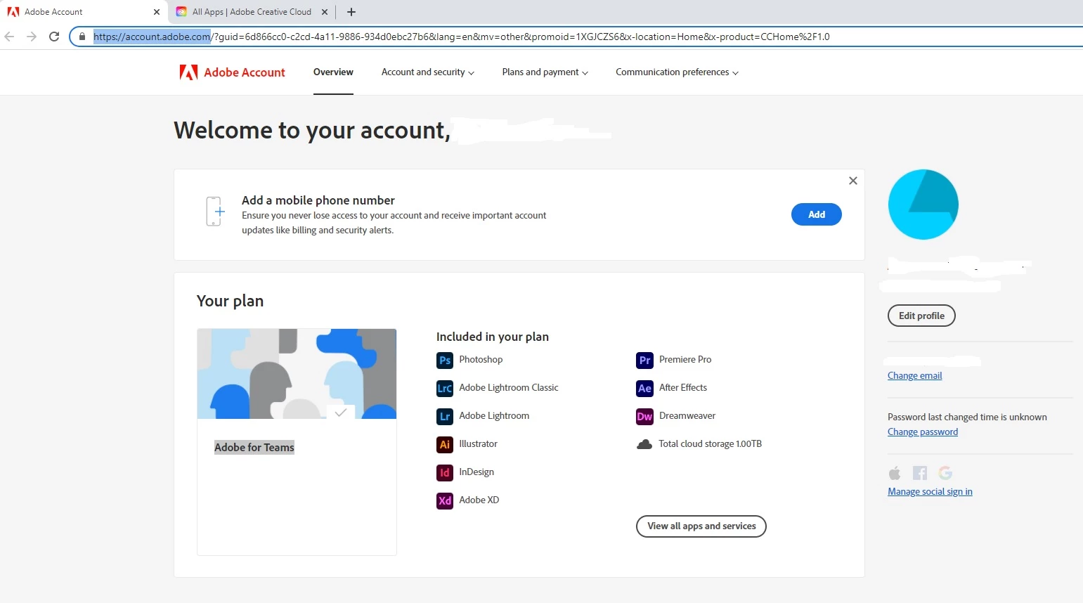Screen dimensions: 1083x603
Task: Open the Change email link
Action: tap(914, 376)
